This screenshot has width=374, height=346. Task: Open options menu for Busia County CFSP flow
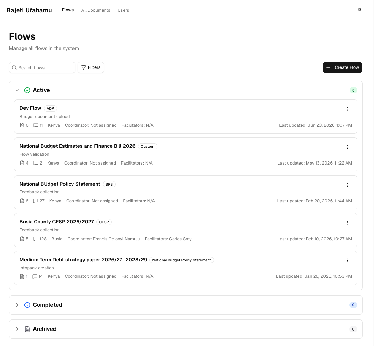pos(347,223)
